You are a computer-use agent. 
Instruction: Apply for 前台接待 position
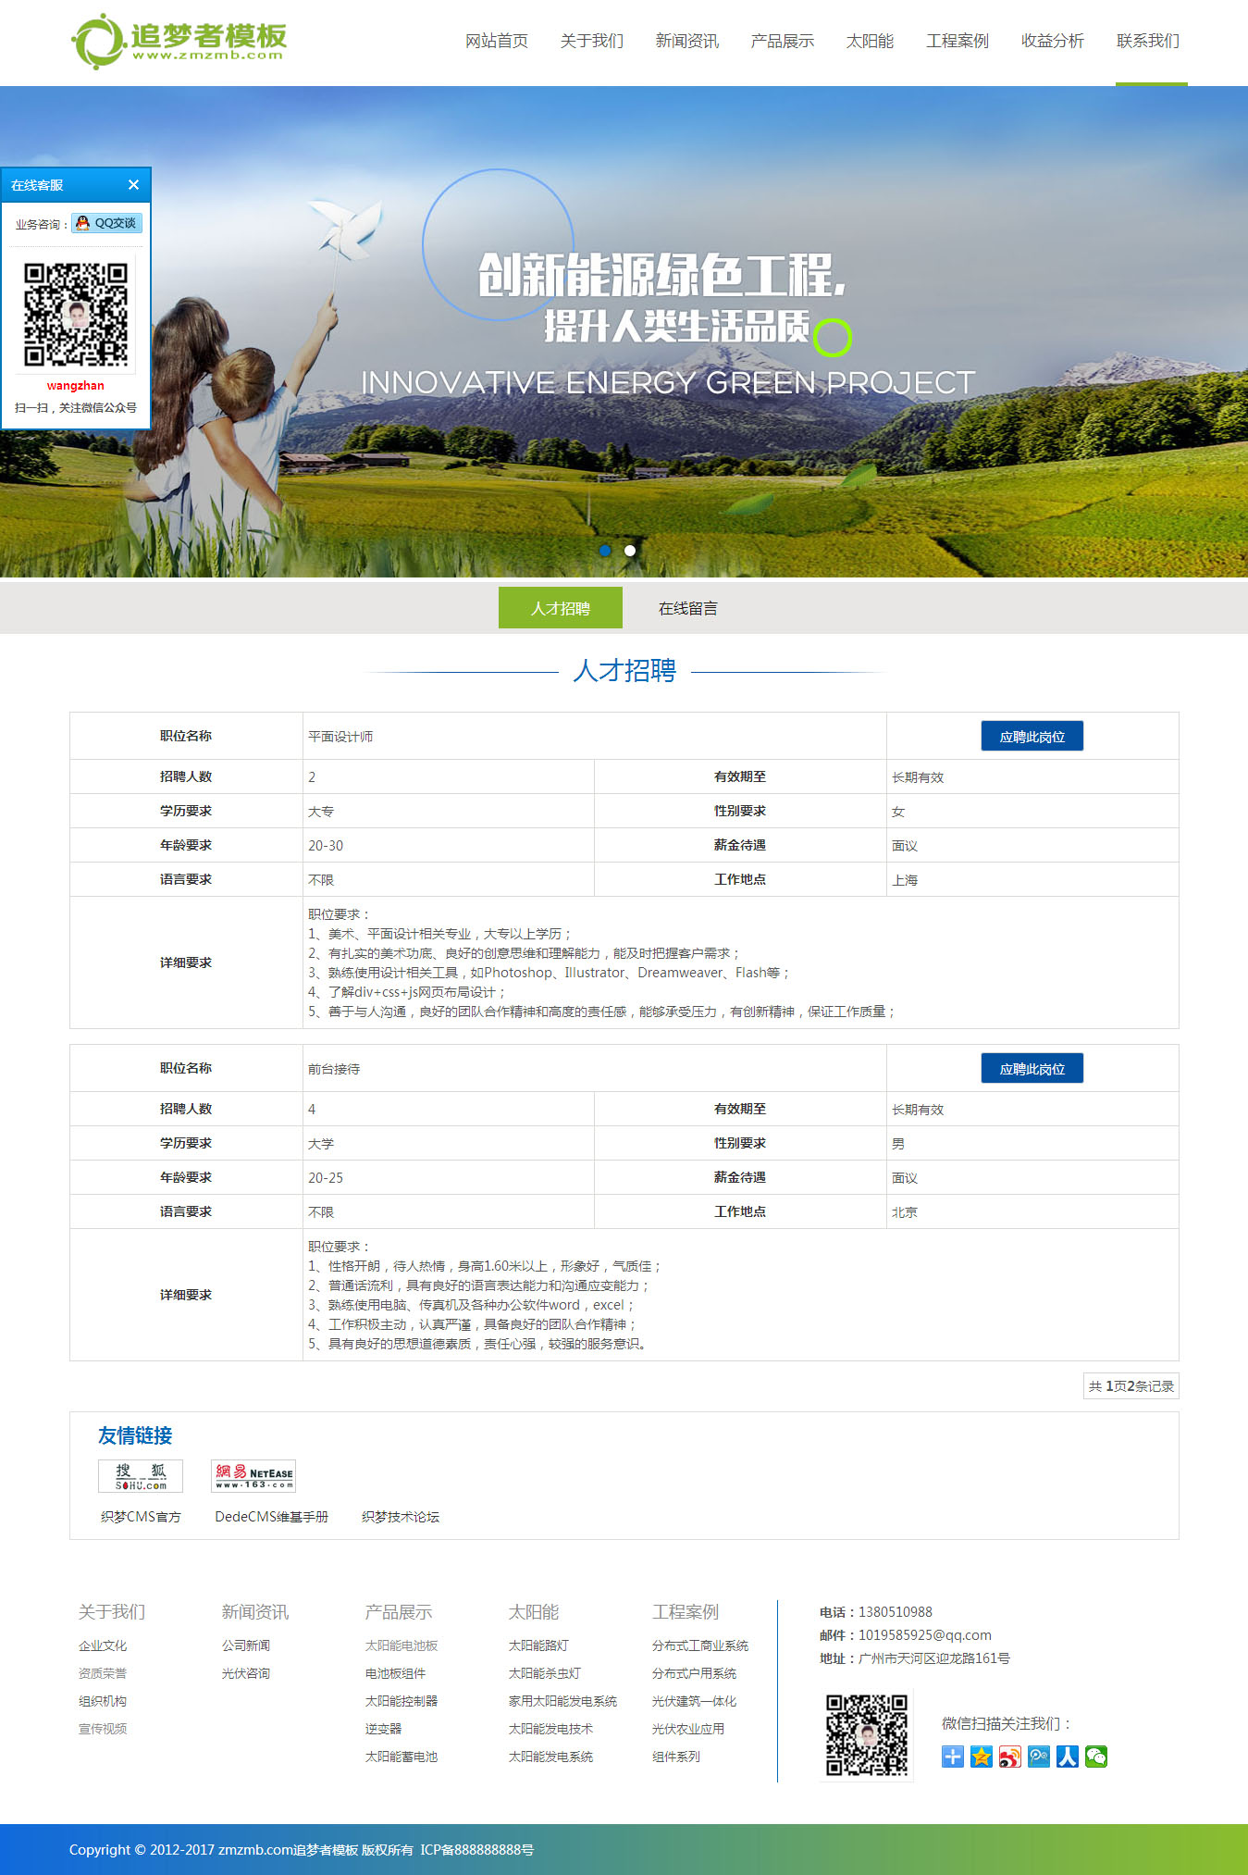pos(1032,1069)
